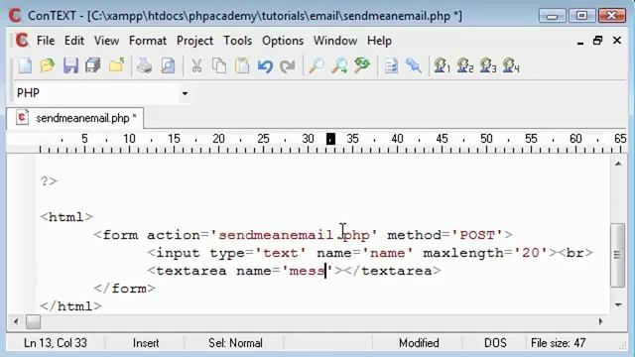
Task: Click the ConTEXT icon left of File
Action: click(22, 41)
